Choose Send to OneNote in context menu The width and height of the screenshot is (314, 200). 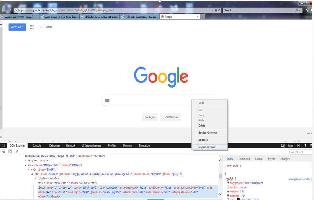210,133
